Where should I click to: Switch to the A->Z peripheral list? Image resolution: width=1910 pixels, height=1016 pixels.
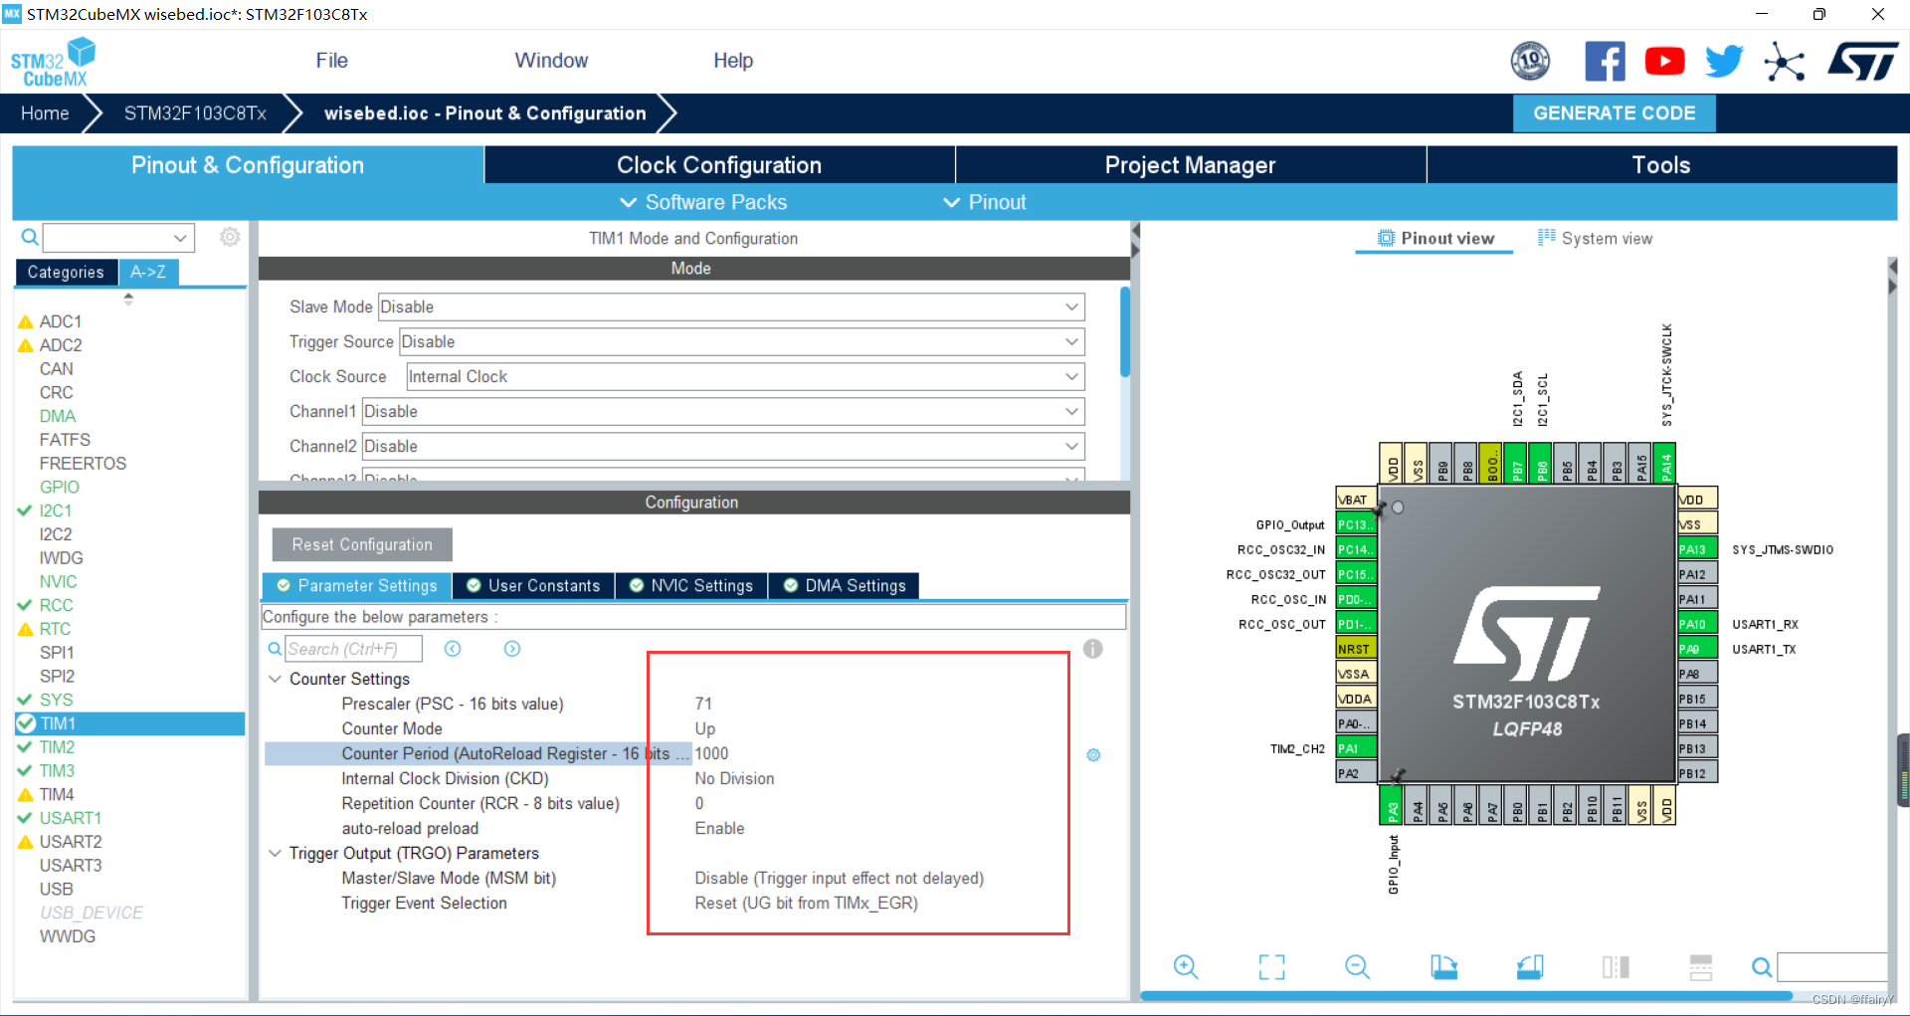148,272
